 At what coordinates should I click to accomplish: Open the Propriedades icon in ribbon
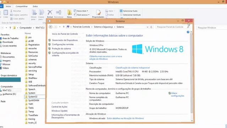pyautogui.click(x=98, y=12)
